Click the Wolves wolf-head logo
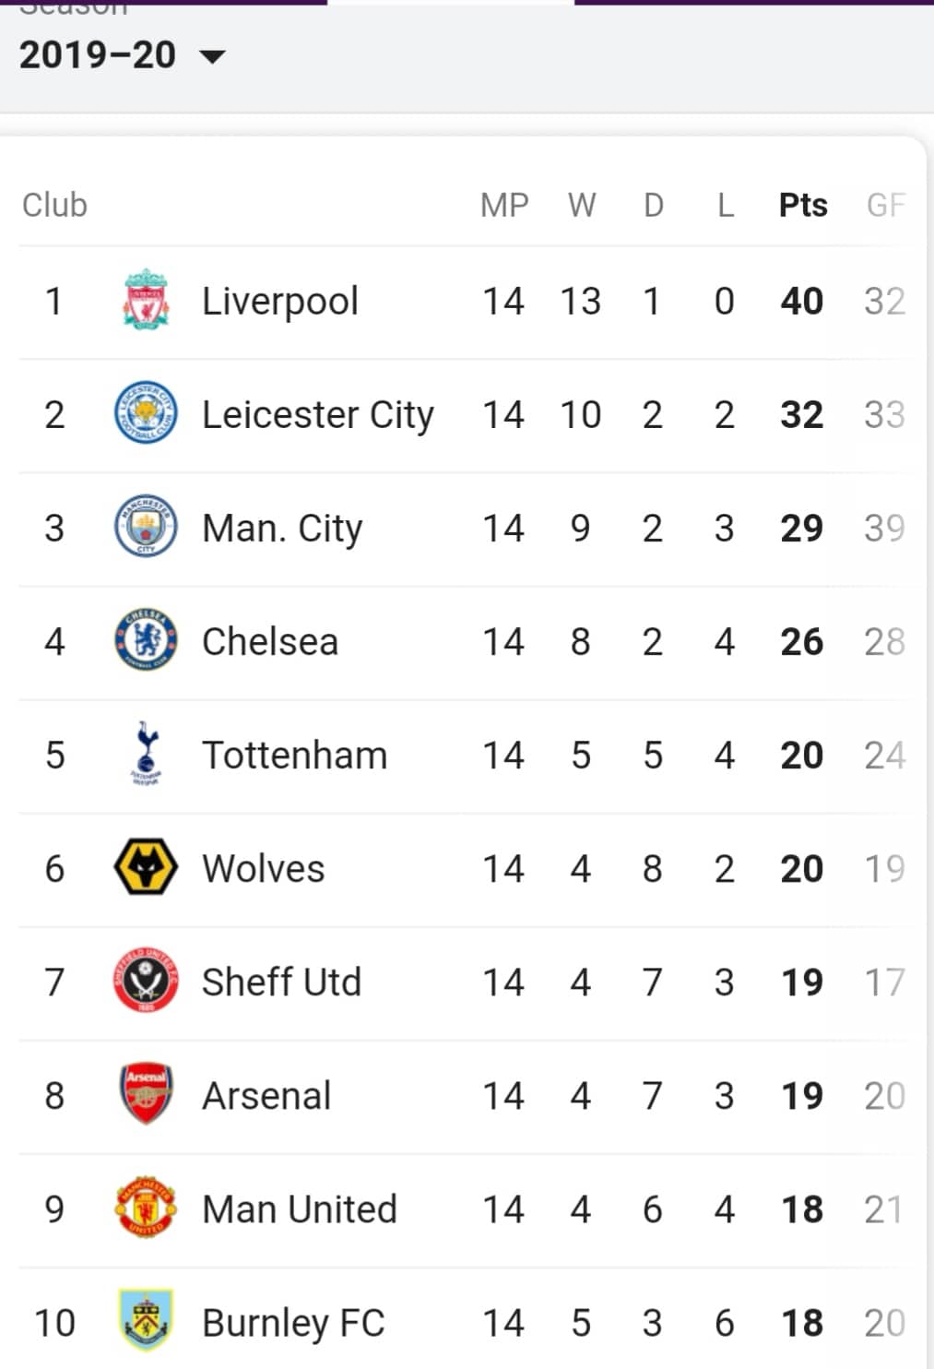Viewport: 934px width, 1369px height. click(146, 867)
